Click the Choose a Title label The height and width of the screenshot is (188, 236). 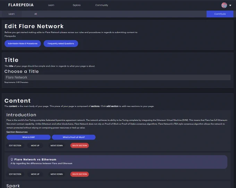point(22,71)
